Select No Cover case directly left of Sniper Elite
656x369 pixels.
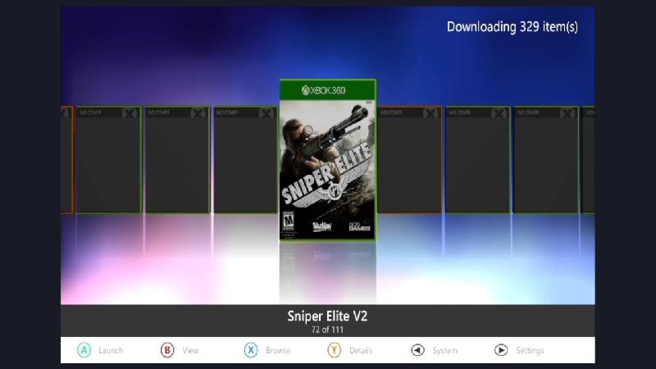[245, 160]
